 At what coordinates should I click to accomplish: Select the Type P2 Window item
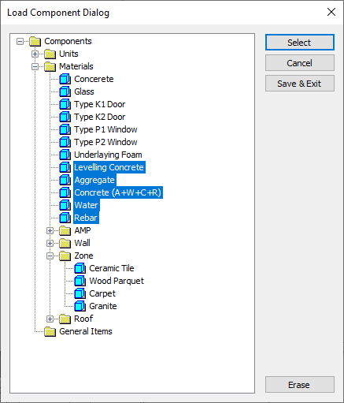tap(105, 142)
